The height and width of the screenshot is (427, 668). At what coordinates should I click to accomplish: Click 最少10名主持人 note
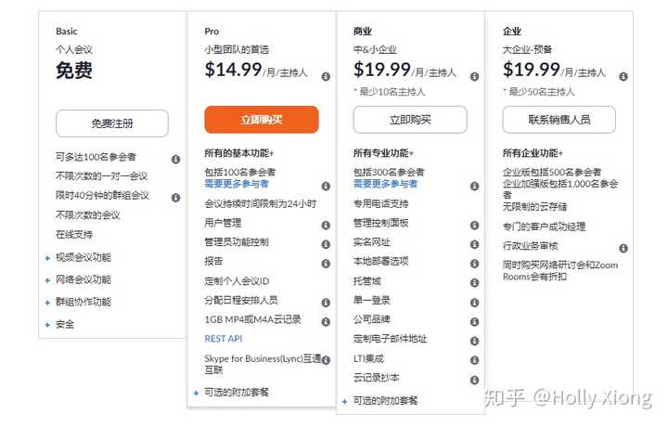[390, 92]
